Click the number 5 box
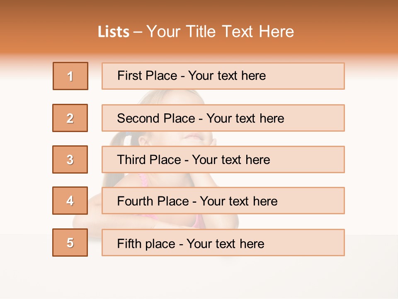 click(70, 243)
